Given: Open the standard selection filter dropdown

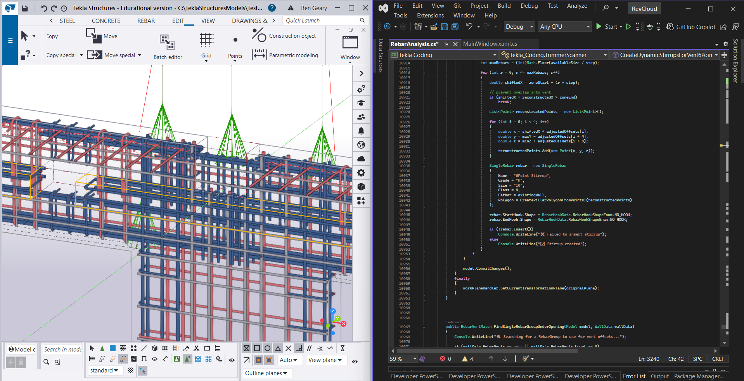Looking at the screenshot, I should [104, 371].
